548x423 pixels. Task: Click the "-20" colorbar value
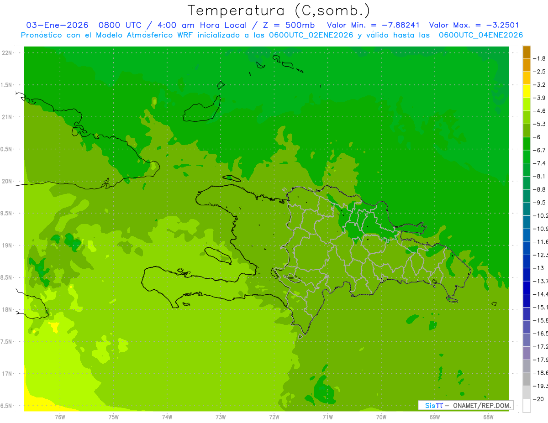[539, 399]
